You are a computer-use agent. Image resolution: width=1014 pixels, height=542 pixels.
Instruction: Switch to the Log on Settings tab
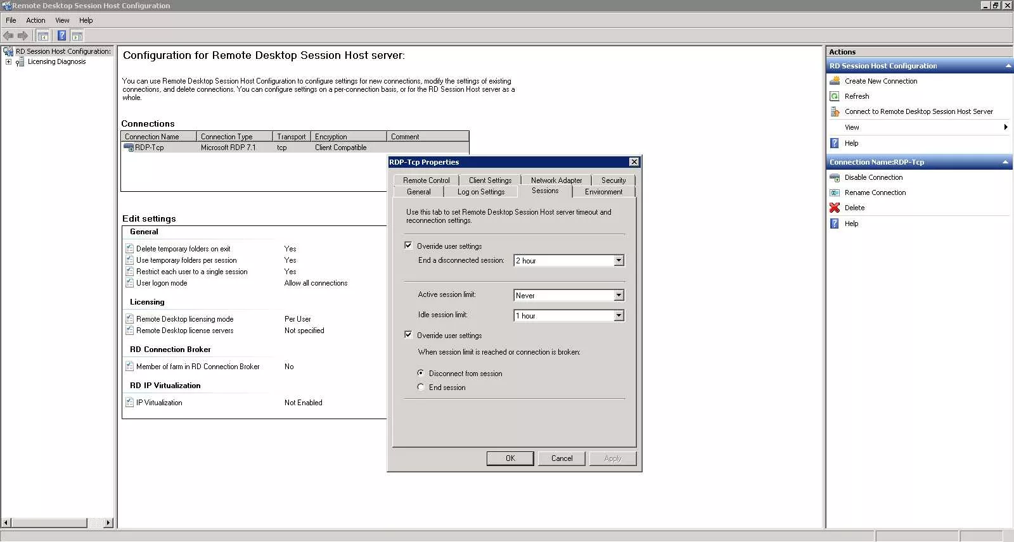[481, 192]
